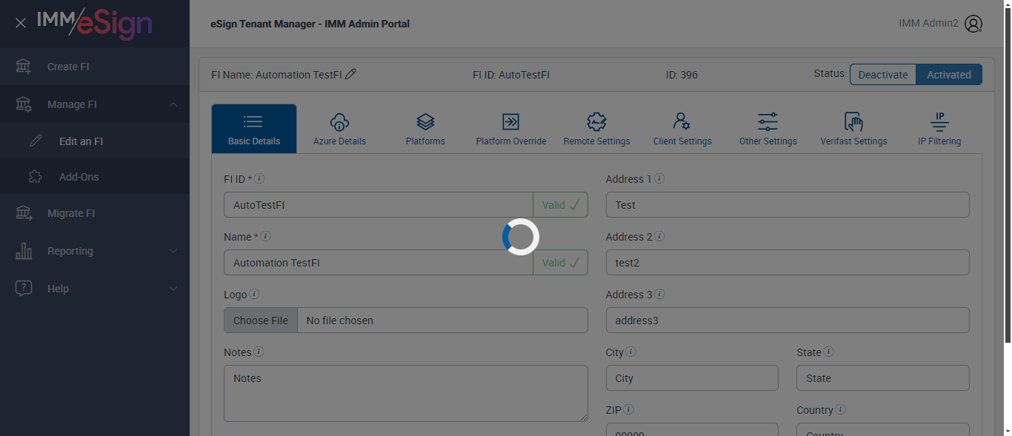
Task: Click the City input field
Action: tap(692, 378)
